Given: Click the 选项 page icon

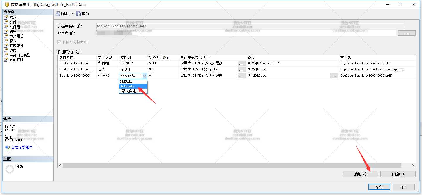Looking at the screenshot, I should (6, 32).
